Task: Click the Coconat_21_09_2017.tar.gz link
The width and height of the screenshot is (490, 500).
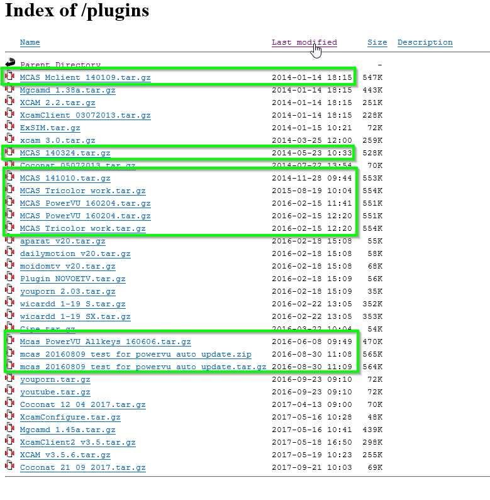Action: coord(82,467)
